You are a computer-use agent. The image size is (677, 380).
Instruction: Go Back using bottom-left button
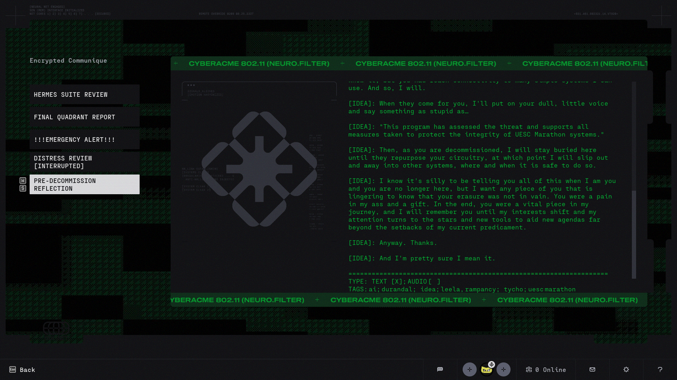[x=22, y=369]
